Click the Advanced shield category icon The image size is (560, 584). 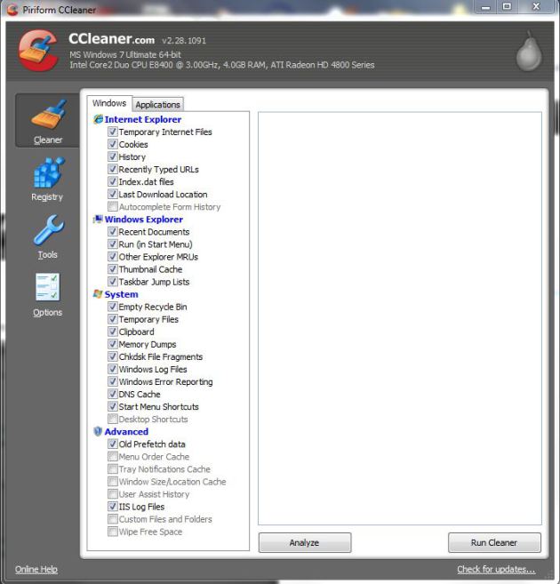point(98,432)
